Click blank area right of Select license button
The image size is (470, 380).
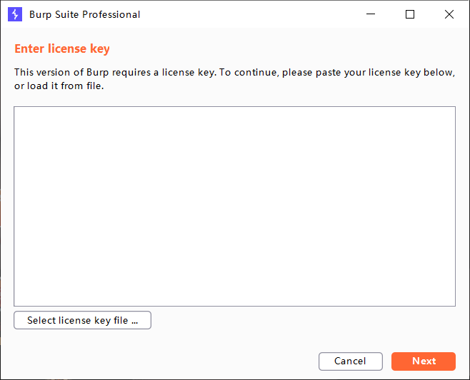click(300, 321)
